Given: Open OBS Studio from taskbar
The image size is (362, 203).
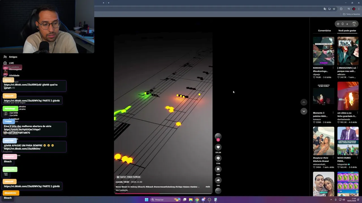Looking at the screenshot, I should click(209, 200).
